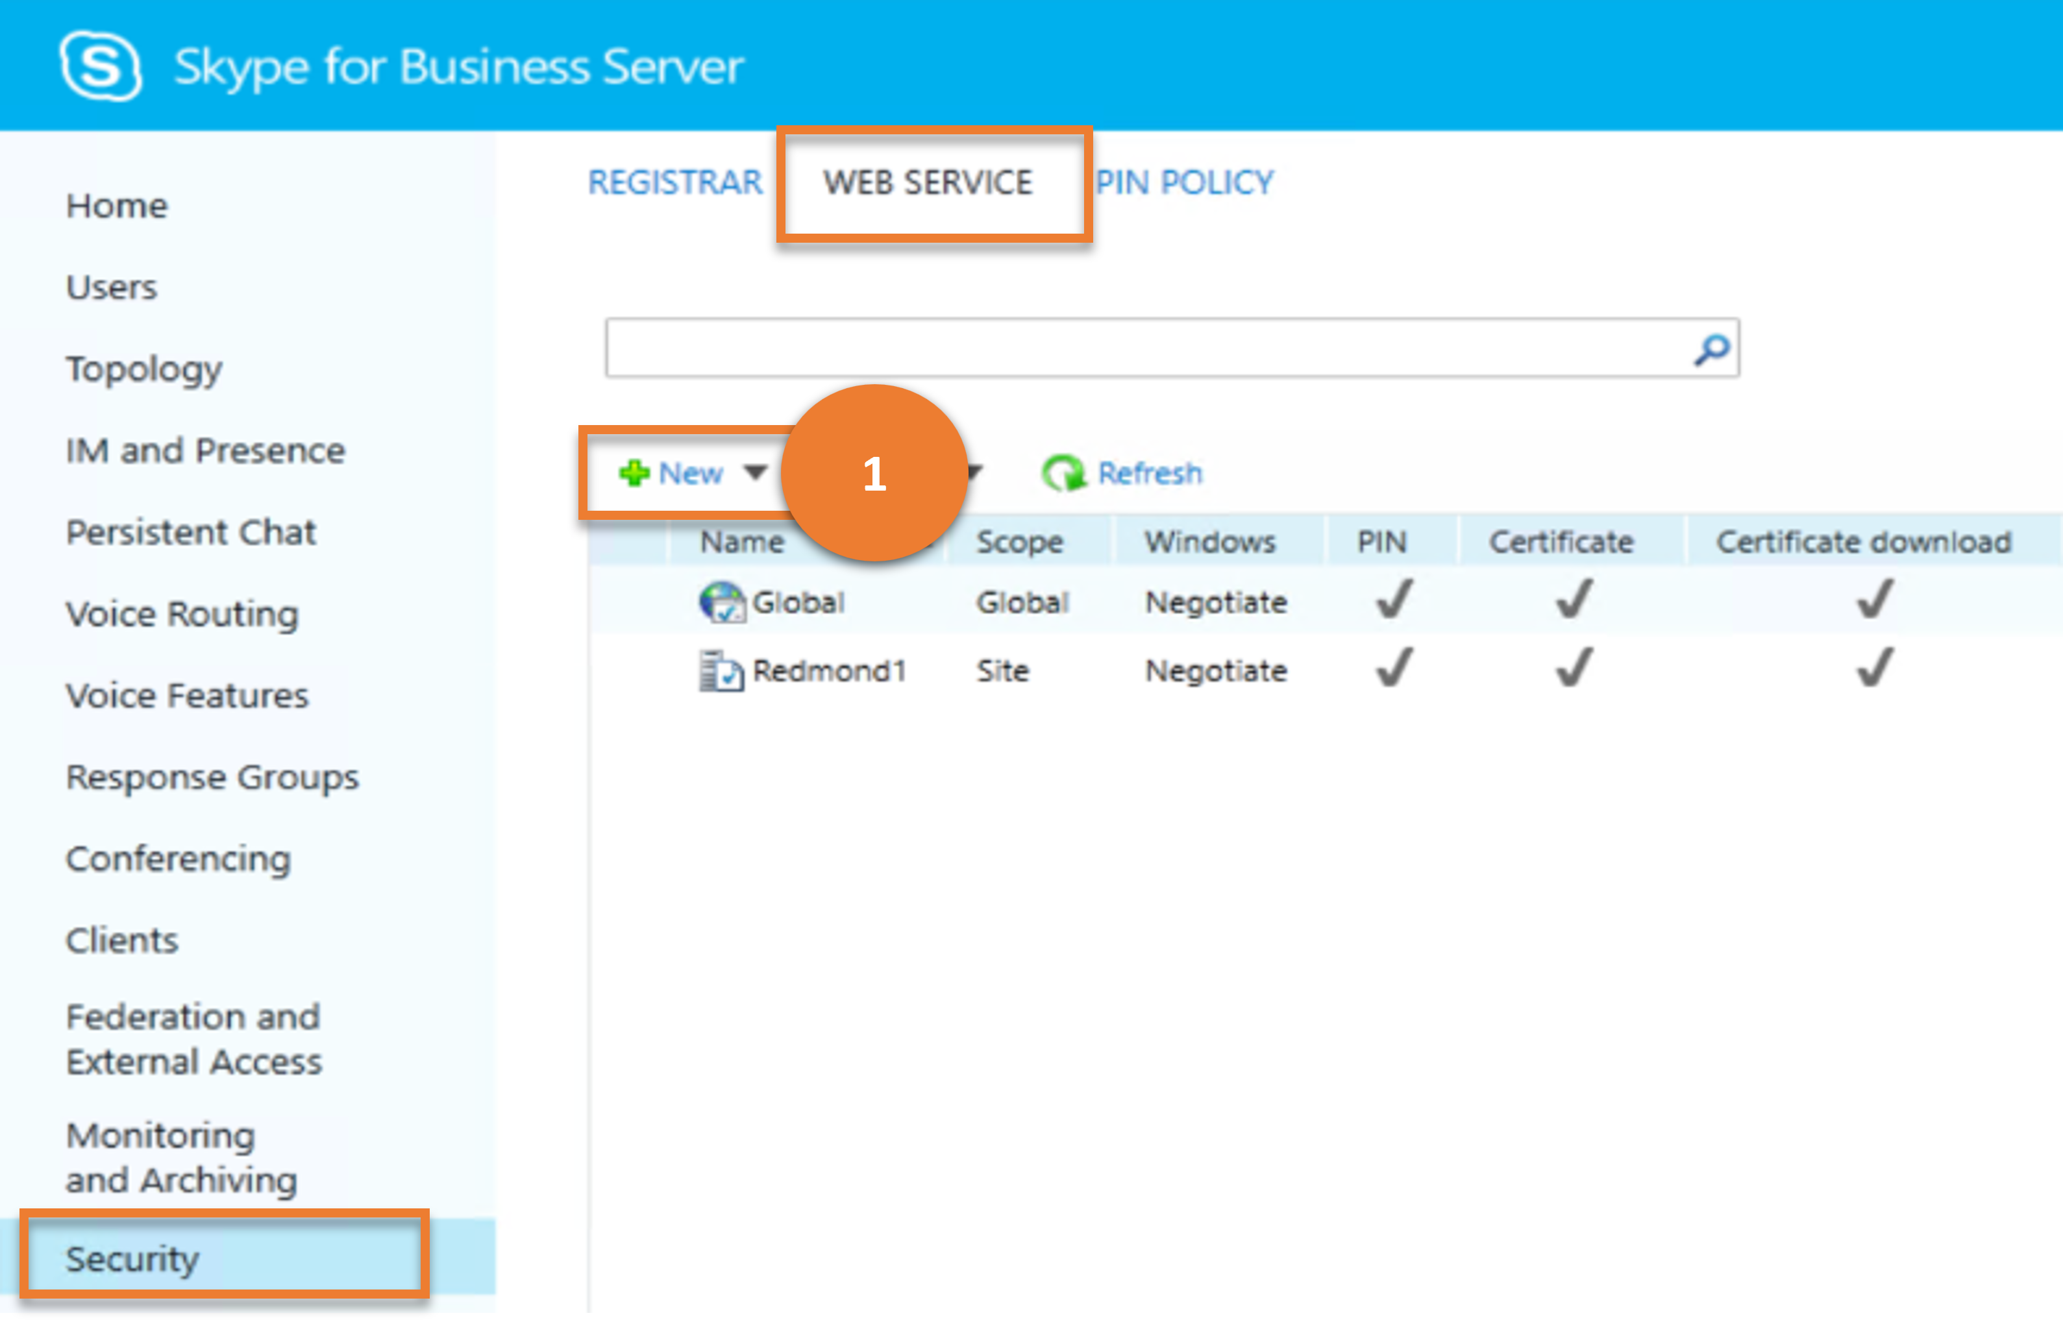Open the PIN POLICY tab
Viewport: 2063px width, 1320px height.
pos(1184,182)
